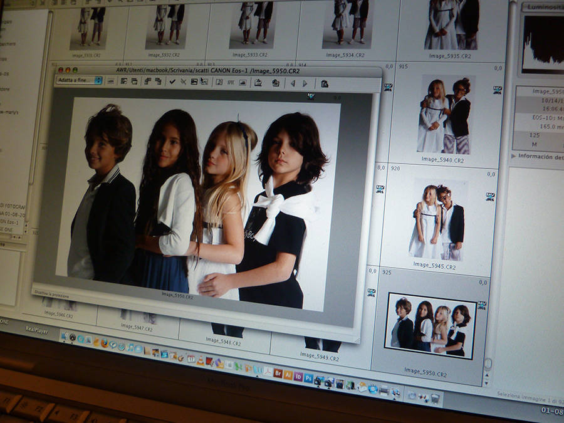The height and width of the screenshot is (423, 564).
Task: Open VLC cone icon in the dock
Action: [200, 360]
